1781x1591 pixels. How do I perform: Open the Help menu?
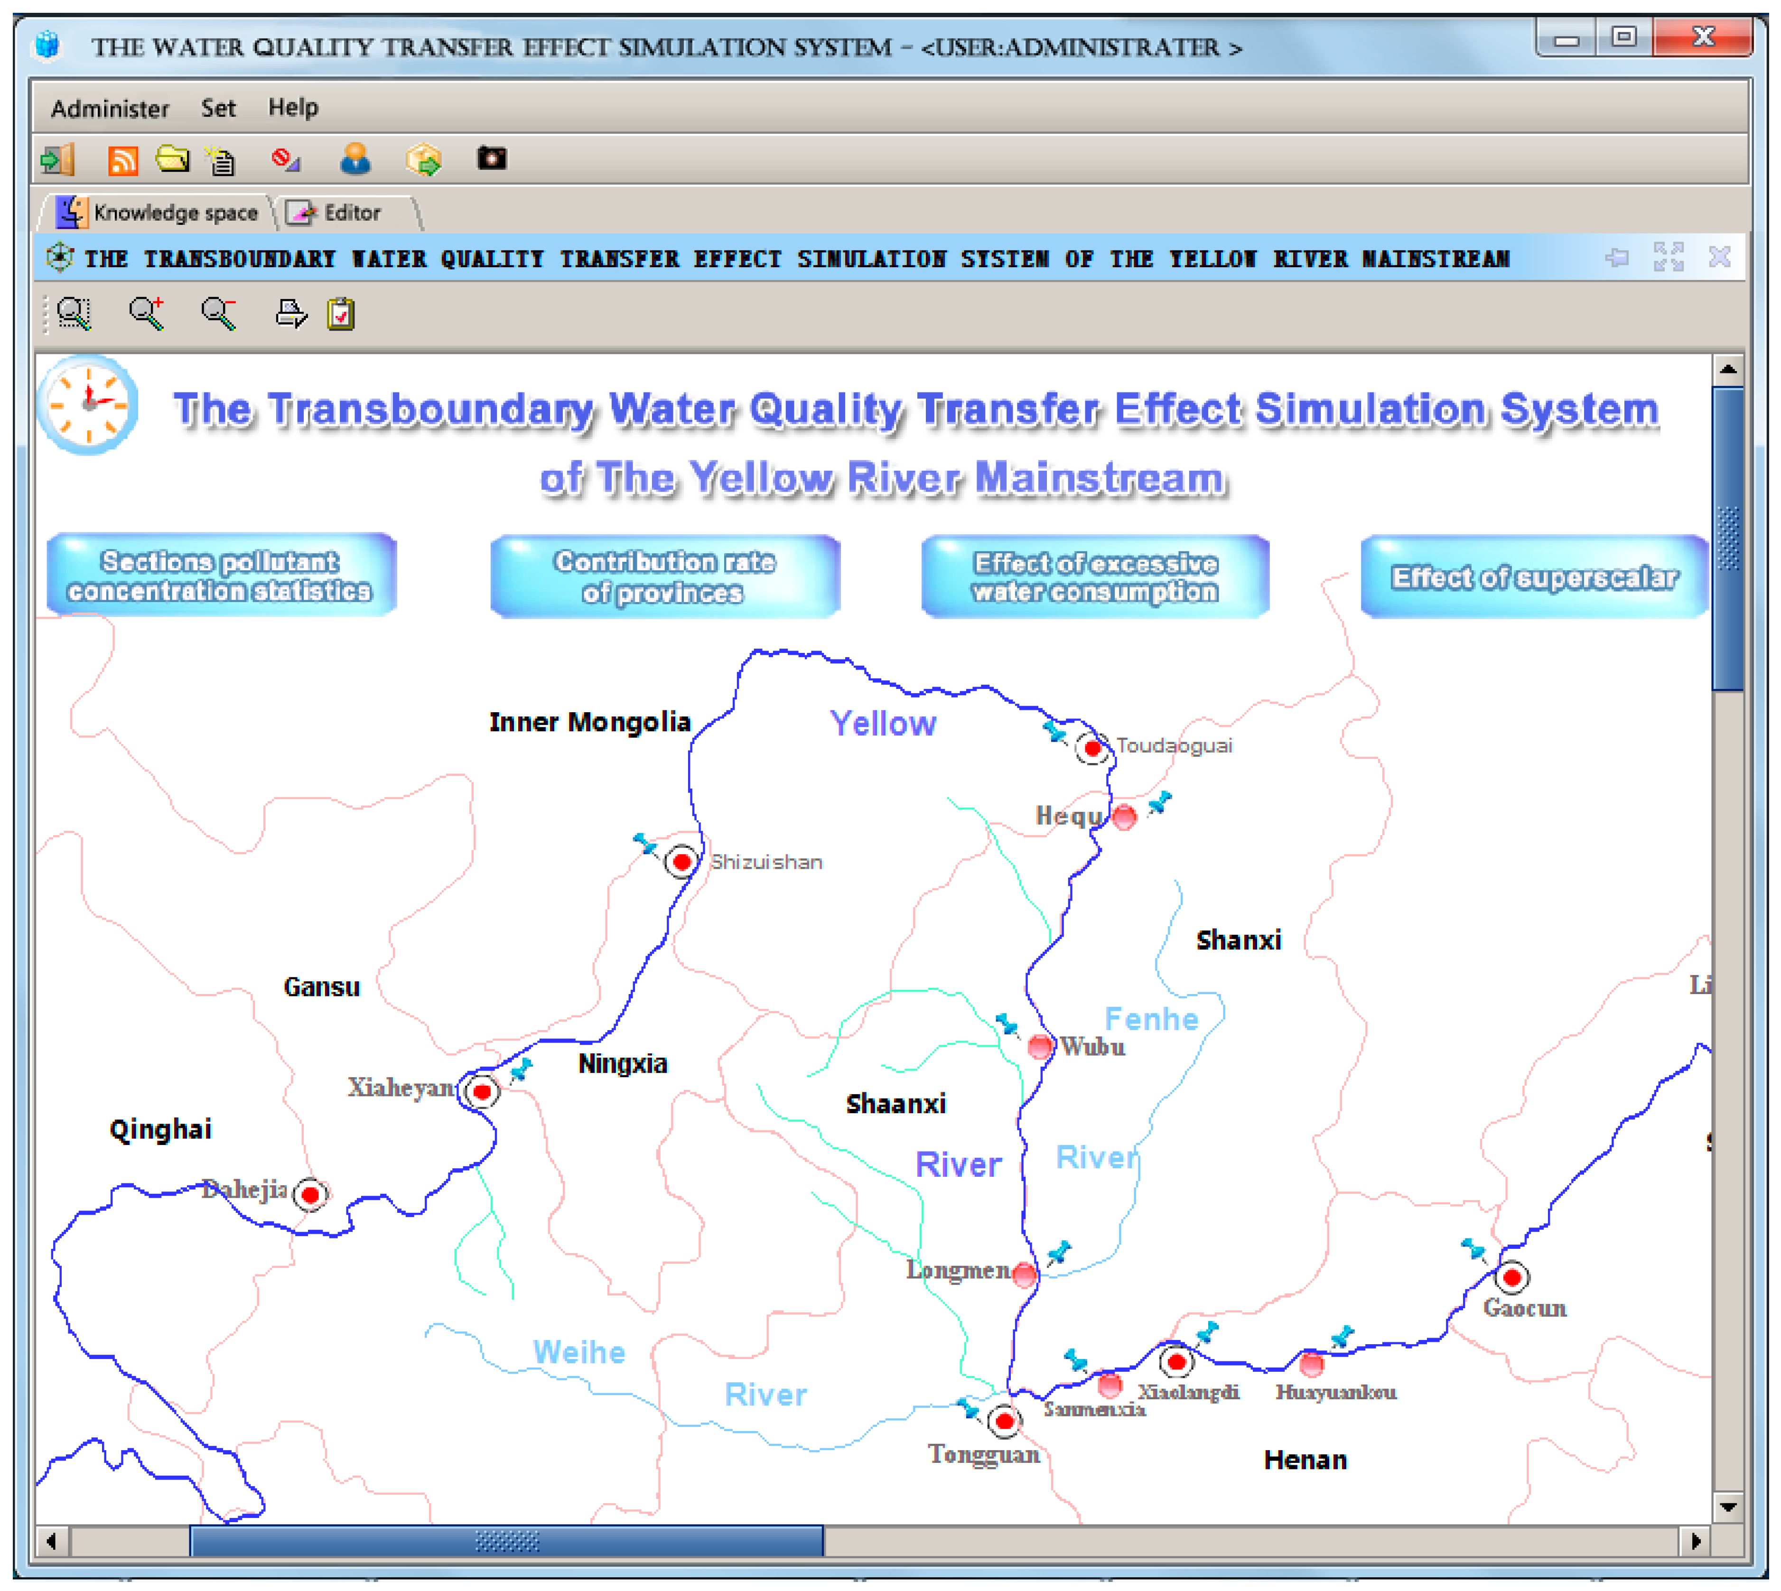pos(293,108)
